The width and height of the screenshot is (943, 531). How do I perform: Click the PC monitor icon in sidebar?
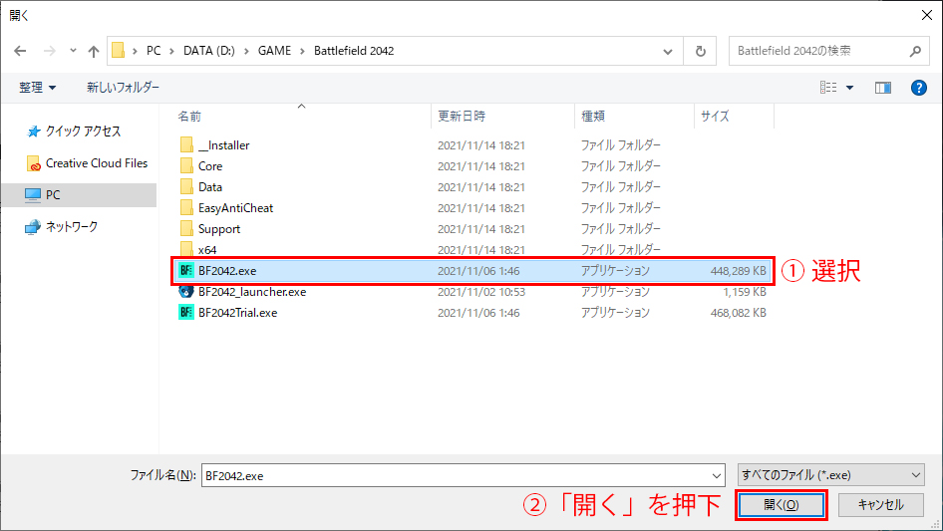[33, 195]
